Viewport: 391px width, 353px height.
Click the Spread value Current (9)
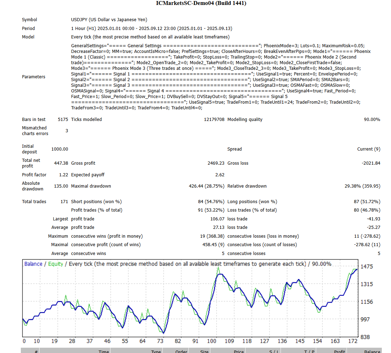368,149
